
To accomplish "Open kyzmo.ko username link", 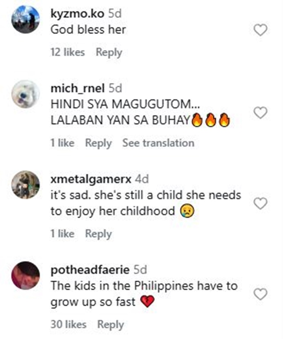I will (x=77, y=14).
